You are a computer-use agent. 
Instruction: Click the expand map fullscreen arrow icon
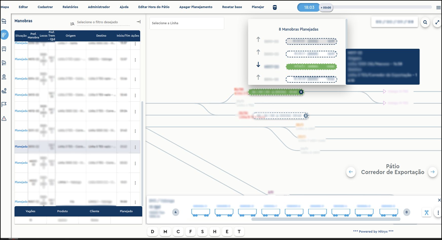(437, 22)
